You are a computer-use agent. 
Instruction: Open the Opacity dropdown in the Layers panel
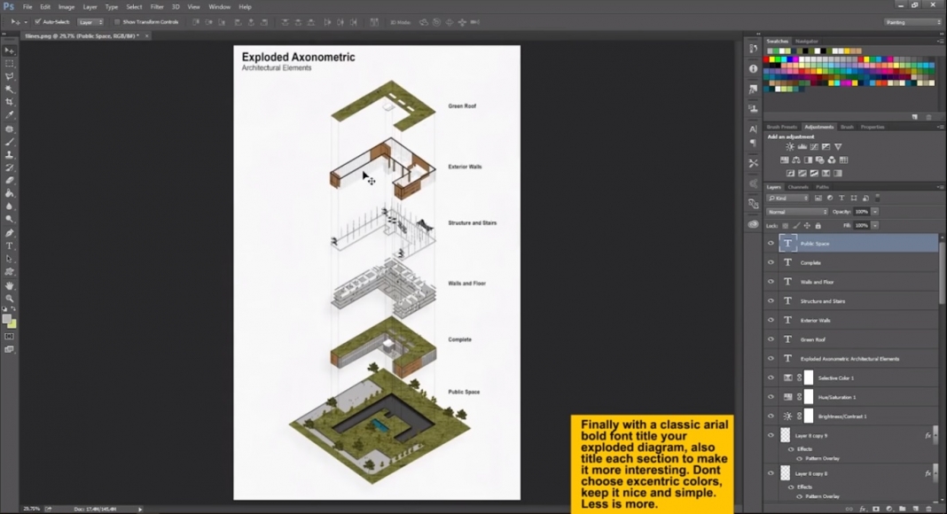coord(873,211)
